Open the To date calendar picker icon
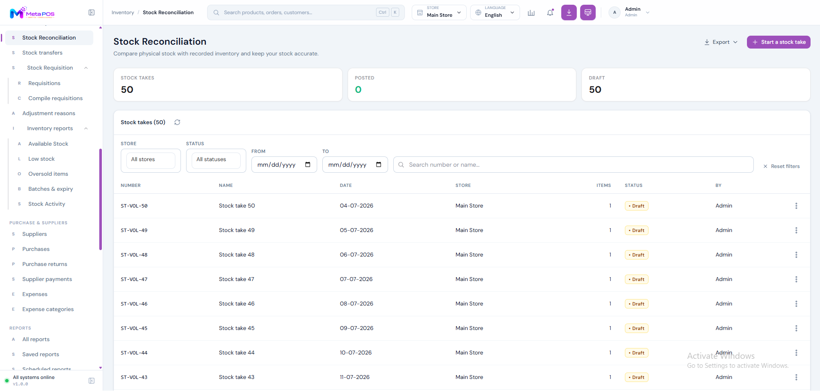Screen dimensions: 820x391 point(379,165)
